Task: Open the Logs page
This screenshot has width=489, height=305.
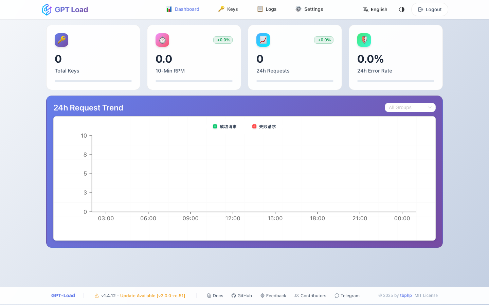Action: click(267, 9)
